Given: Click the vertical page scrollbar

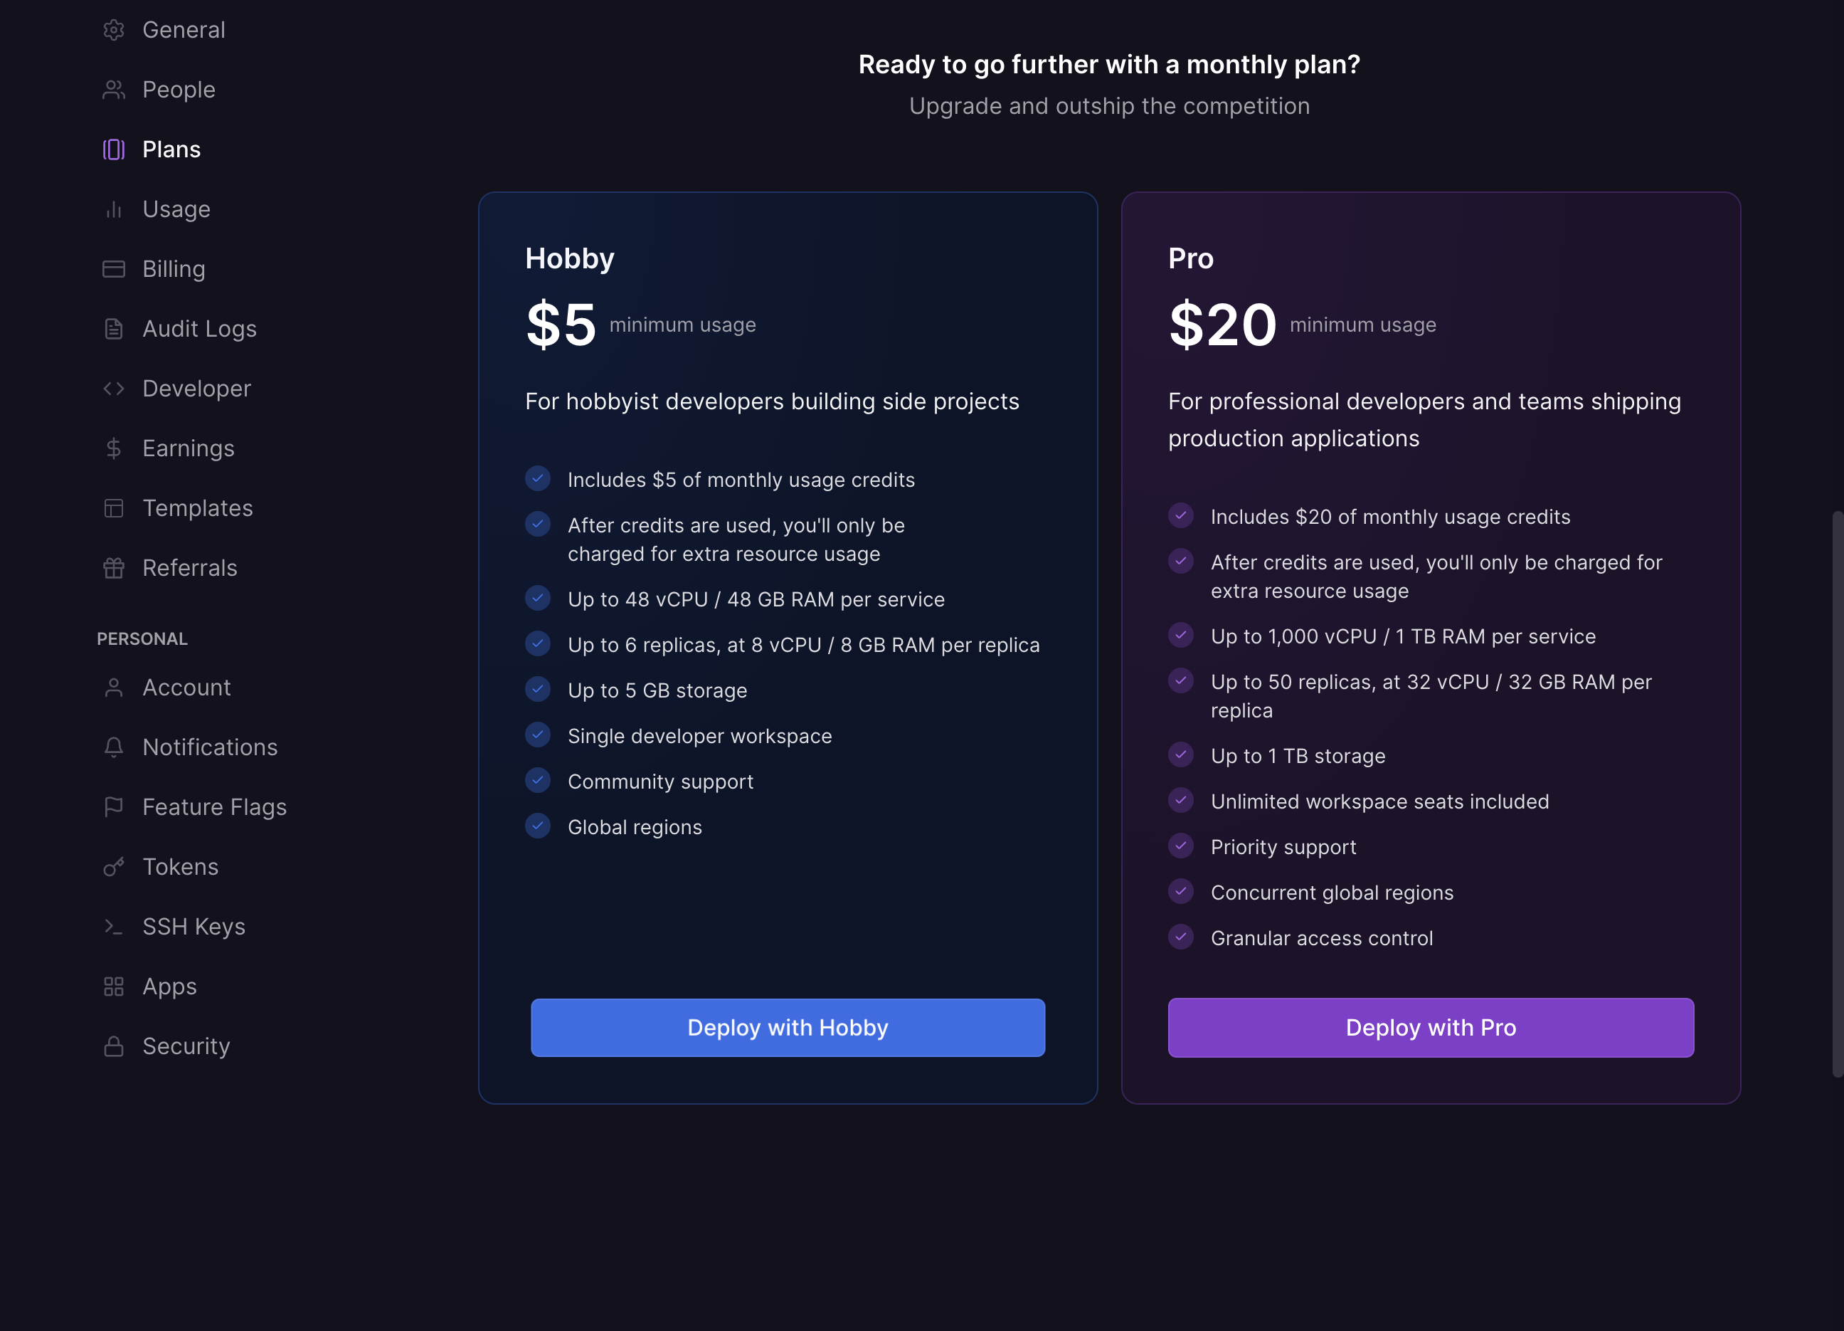Looking at the screenshot, I should pos(1837,793).
